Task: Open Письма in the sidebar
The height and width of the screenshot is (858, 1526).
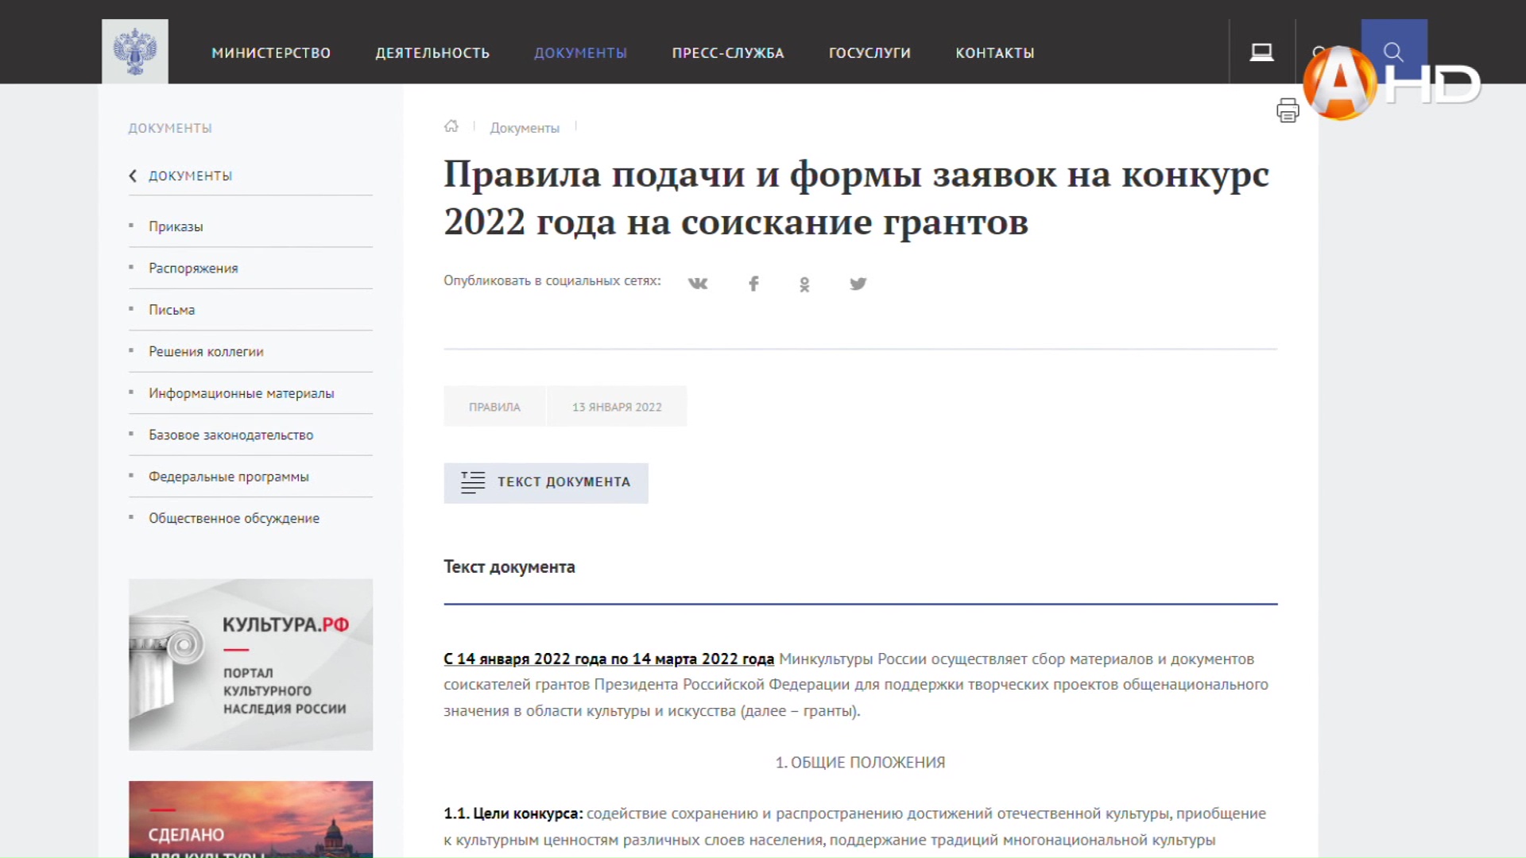Action: point(172,310)
